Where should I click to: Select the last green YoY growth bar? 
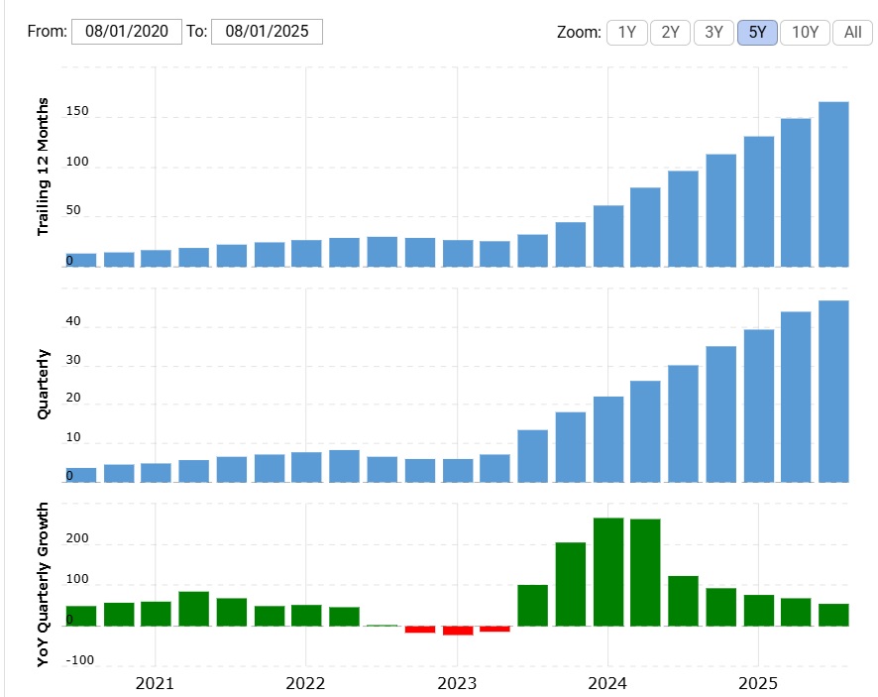click(x=833, y=615)
